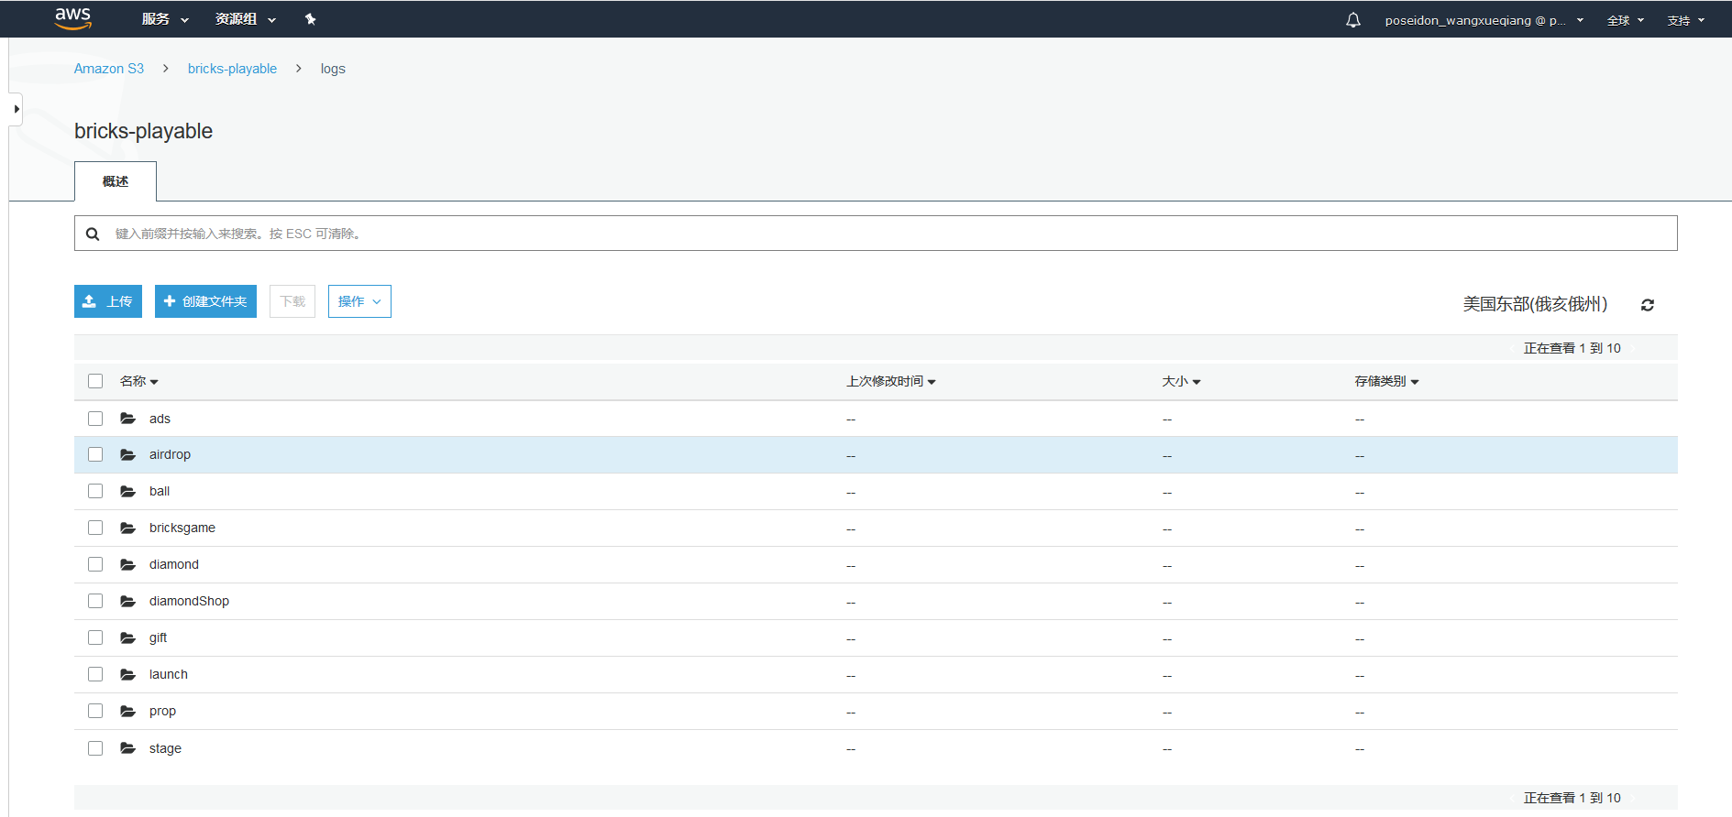Click the top 正在查看 1 到 10 pager text
The width and height of the screenshot is (1732, 817).
pos(1572,348)
